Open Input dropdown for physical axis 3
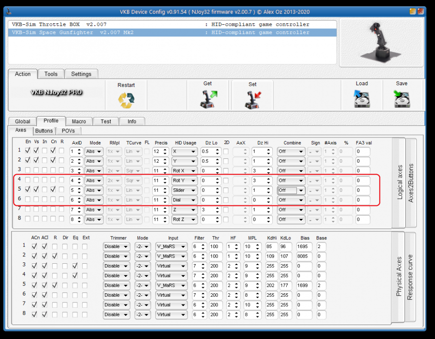The height and width of the screenshot is (339, 435). 171,266
